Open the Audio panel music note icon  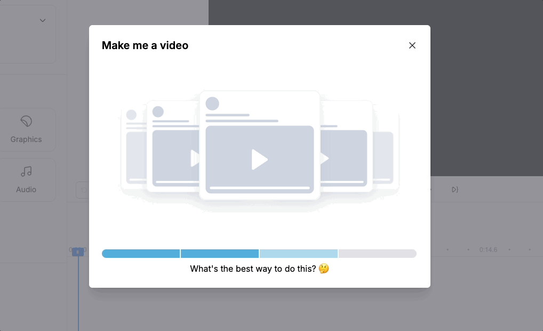tap(26, 171)
